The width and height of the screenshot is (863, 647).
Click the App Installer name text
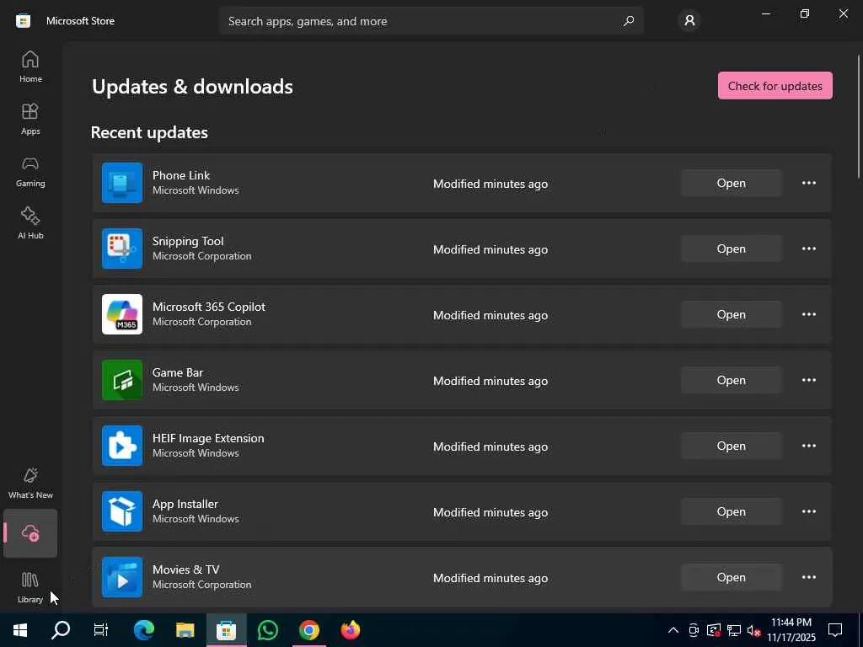tap(185, 504)
